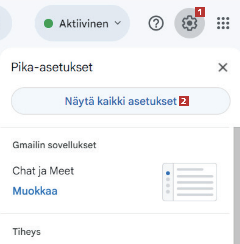The height and width of the screenshot is (244, 240).
Task: Click Näytä kaikki asetukset button
Action: pyautogui.click(x=121, y=101)
